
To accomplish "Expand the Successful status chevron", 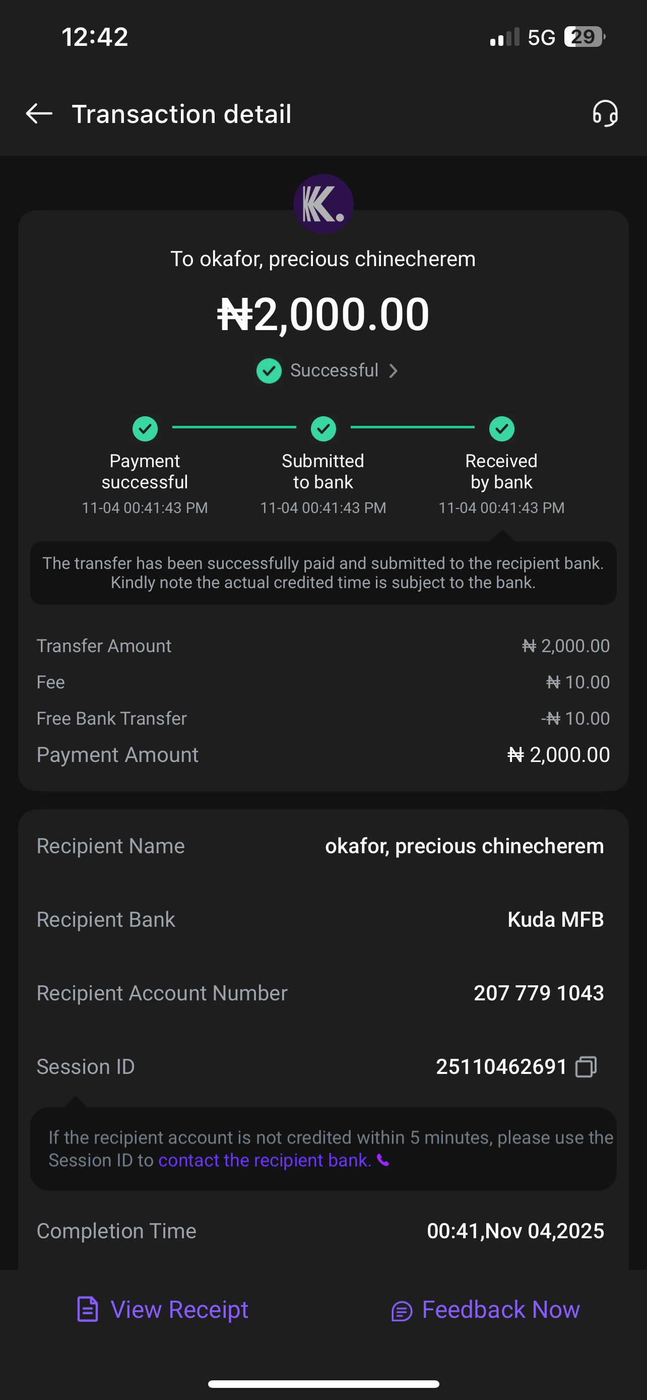I will [394, 370].
